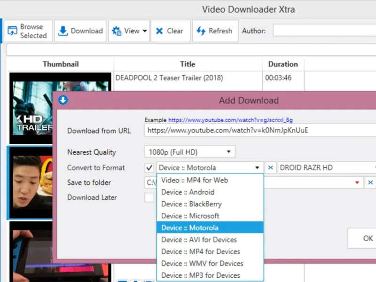Click the Download from URL field
This screenshot has height=282, width=376.
[x=260, y=130]
